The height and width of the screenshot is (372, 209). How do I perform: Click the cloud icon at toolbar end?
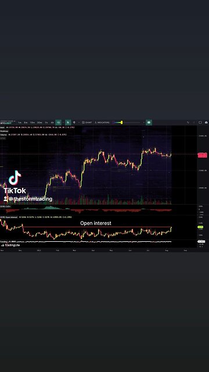[206, 123]
